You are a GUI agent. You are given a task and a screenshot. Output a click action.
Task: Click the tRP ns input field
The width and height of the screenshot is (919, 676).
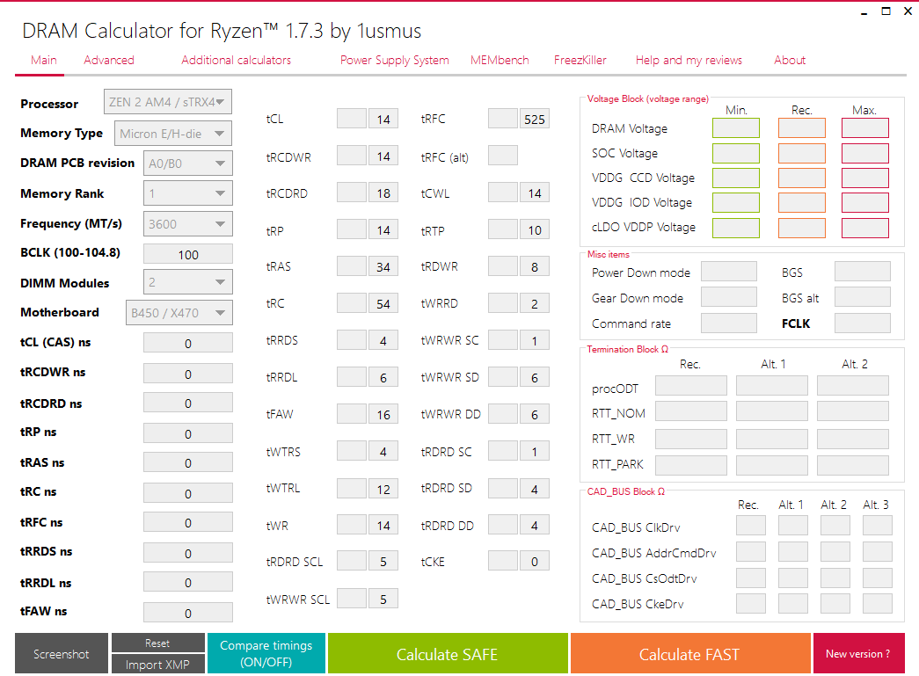188,433
